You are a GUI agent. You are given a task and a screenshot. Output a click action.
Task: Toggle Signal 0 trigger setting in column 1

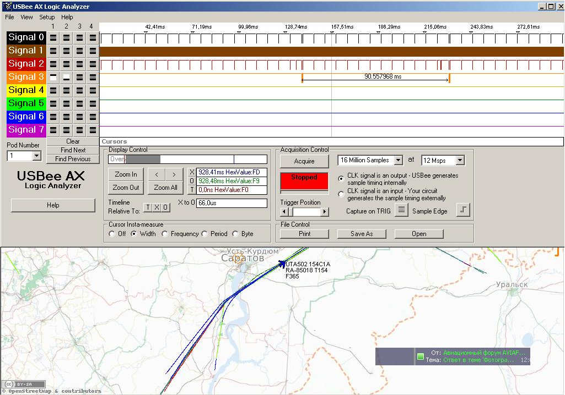[x=53, y=37]
